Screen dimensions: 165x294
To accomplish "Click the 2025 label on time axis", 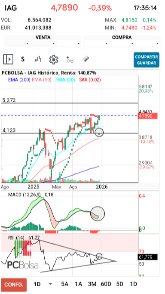I will click(x=34, y=187).
